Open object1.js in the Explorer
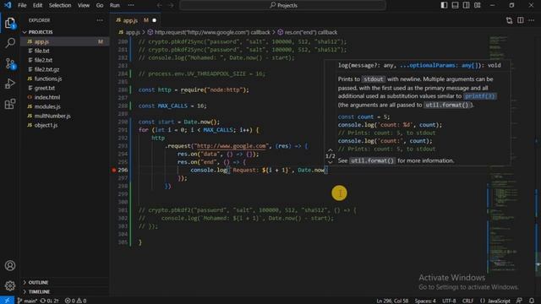 [x=65, y=125]
